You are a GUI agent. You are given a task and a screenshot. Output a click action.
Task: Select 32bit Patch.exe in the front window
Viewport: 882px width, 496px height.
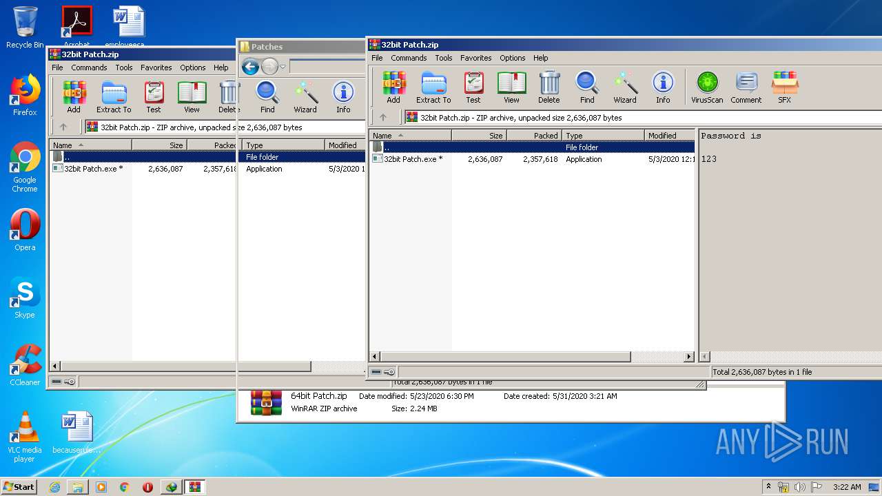[x=413, y=159]
